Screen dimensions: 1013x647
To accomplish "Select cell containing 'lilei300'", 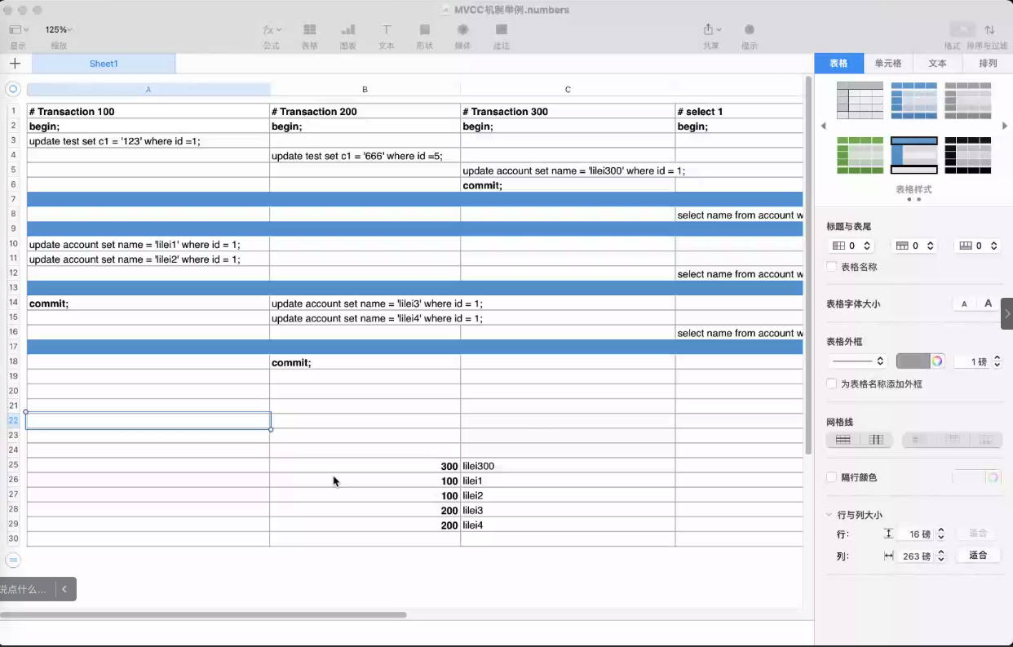I will 568,466.
